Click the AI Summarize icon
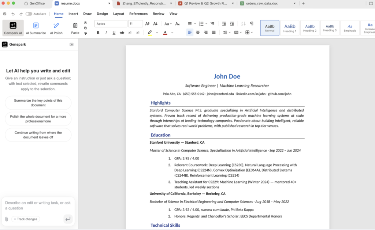The width and height of the screenshot is (375, 230). tap(36, 26)
